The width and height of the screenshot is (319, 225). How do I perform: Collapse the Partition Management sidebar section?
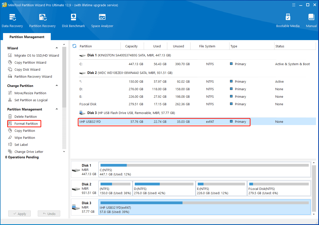[x=57, y=109]
